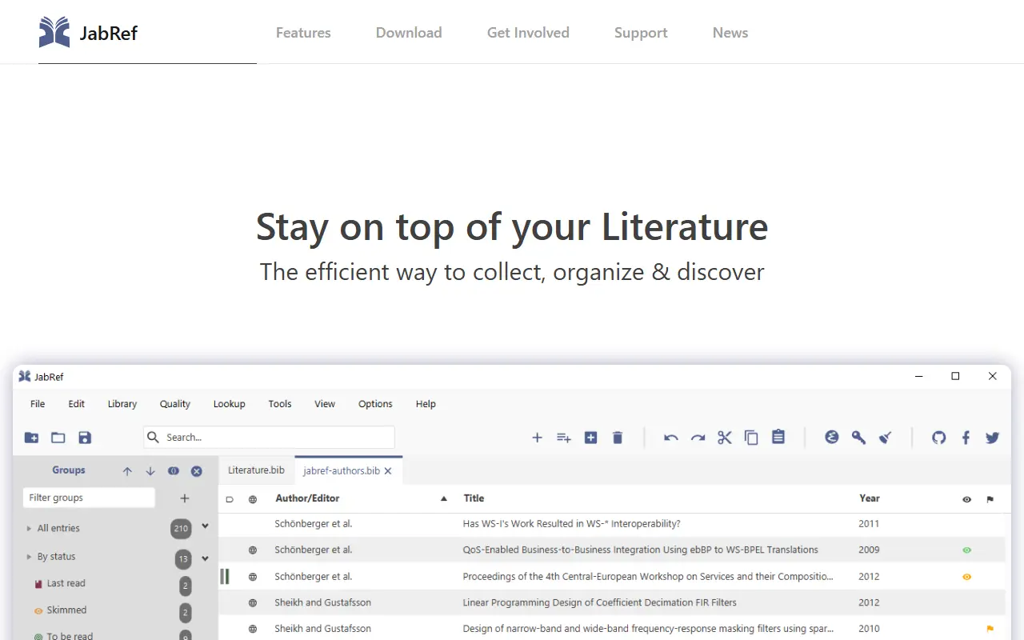Click the undo arrow icon
Image resolution: width=1024 pixels, height=640 pixels.
(671, 438)
